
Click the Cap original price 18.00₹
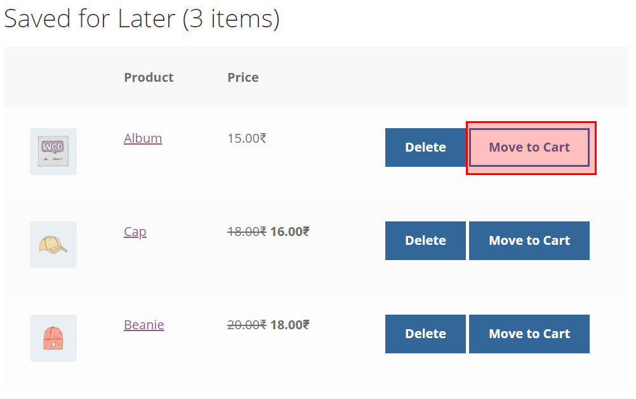click(x=247, y=232)
